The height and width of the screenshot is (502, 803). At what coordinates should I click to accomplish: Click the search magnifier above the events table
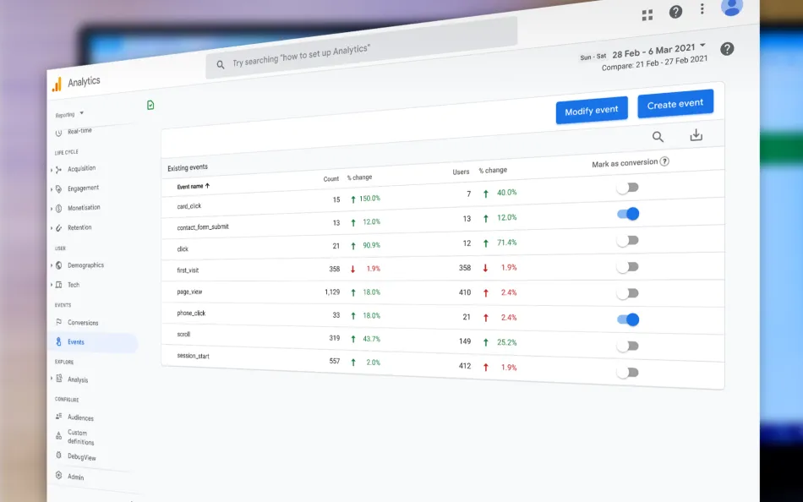coord(658,137)
